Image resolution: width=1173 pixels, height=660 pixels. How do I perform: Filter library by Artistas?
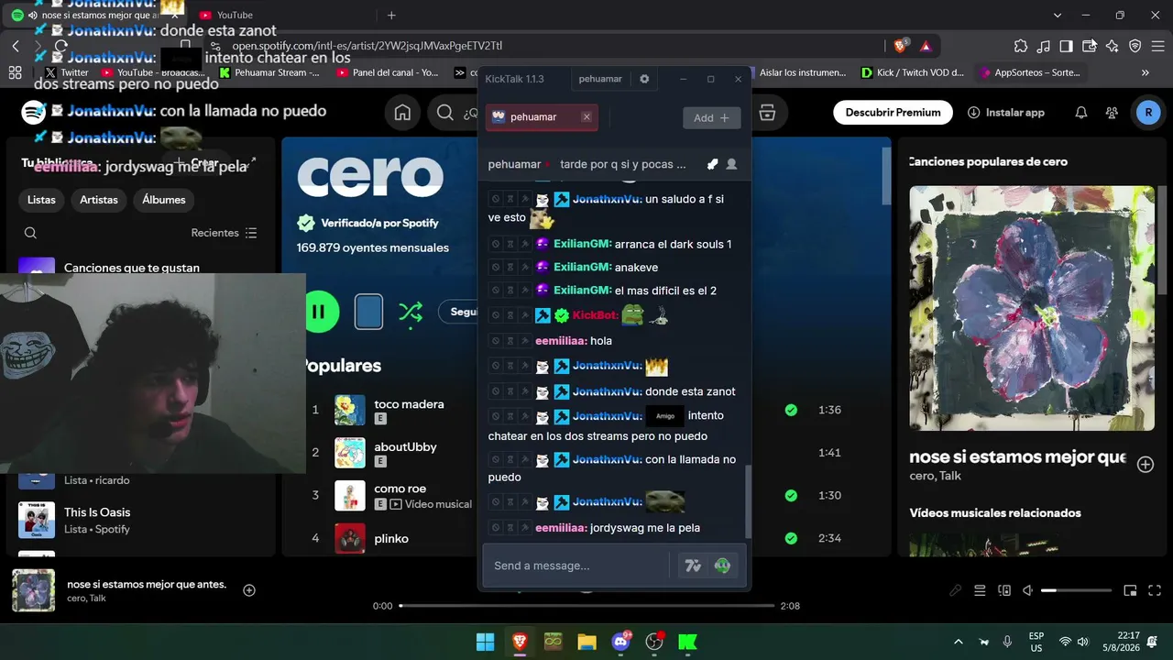[x=99, y=200]
